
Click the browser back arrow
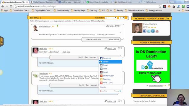3,6
